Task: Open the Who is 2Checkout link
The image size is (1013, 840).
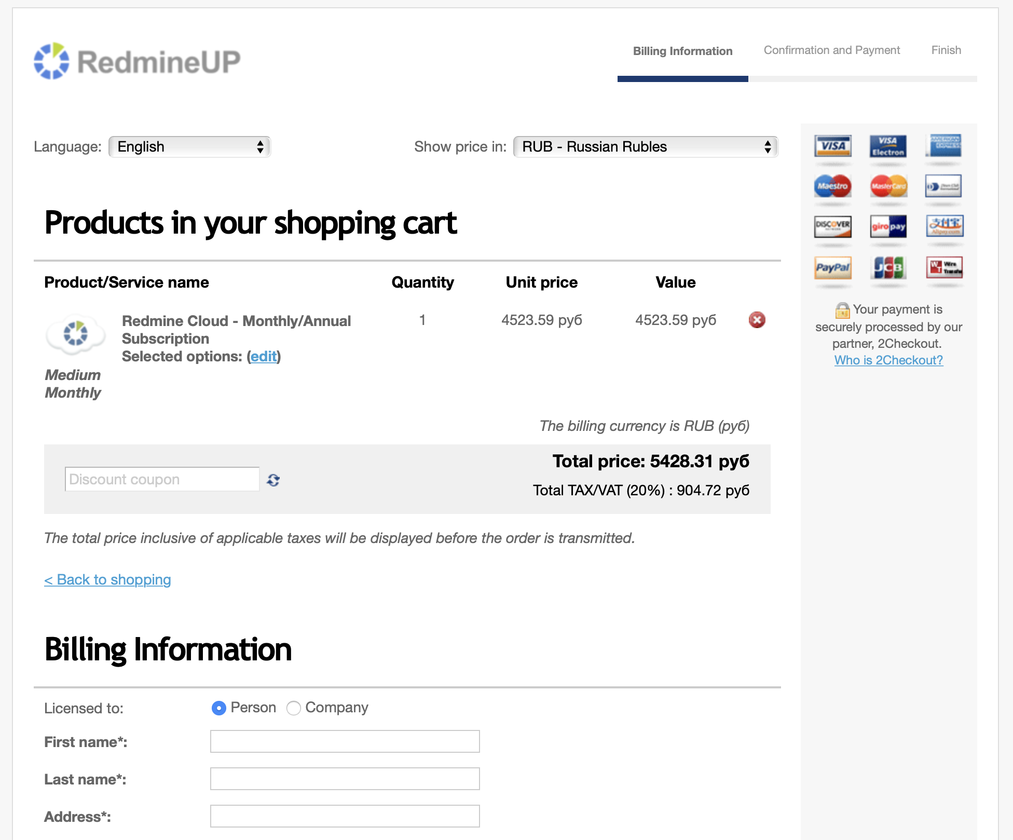Action: [888, 360]
